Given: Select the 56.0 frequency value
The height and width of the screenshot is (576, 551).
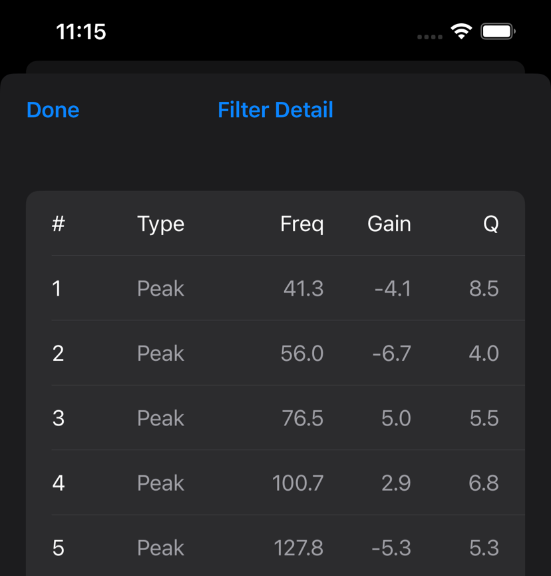Looking at the screenshot, I should coord(301,353).
